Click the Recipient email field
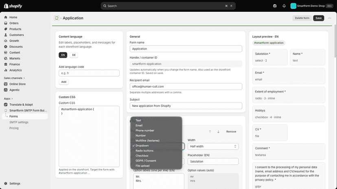The image size is (337, 189). click(186, 86)
